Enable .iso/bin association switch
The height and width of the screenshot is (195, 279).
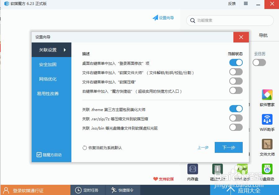[236, 127]
